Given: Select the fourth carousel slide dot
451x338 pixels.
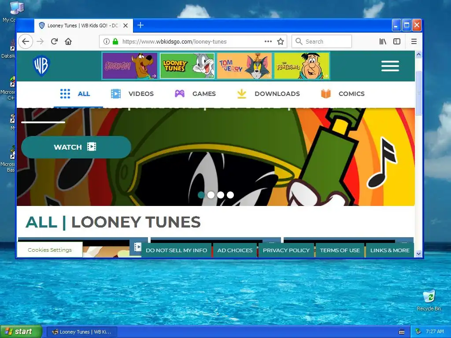Looking at the screenshot, I should point(230,195).
